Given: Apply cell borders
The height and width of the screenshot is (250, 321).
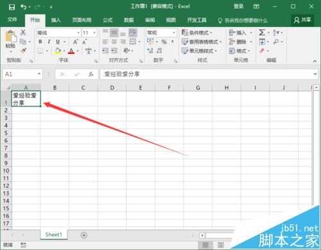Looking at the screenshot, I should coord(40,51).
